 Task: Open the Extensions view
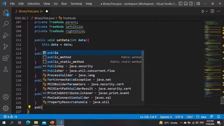pos(6,58)
